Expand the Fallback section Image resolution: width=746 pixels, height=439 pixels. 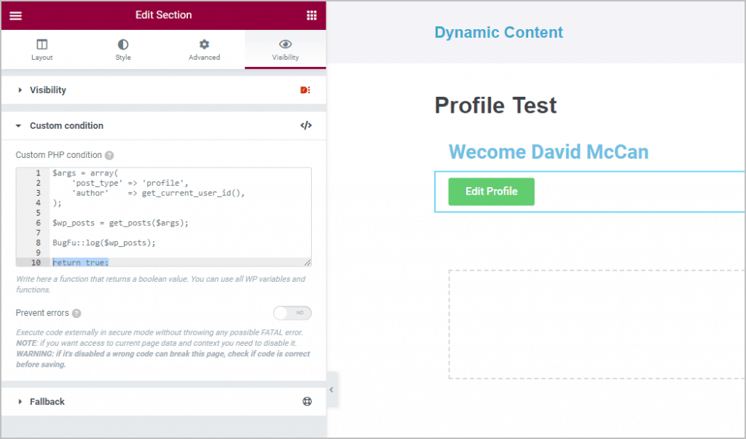click(x=164, y=401)
